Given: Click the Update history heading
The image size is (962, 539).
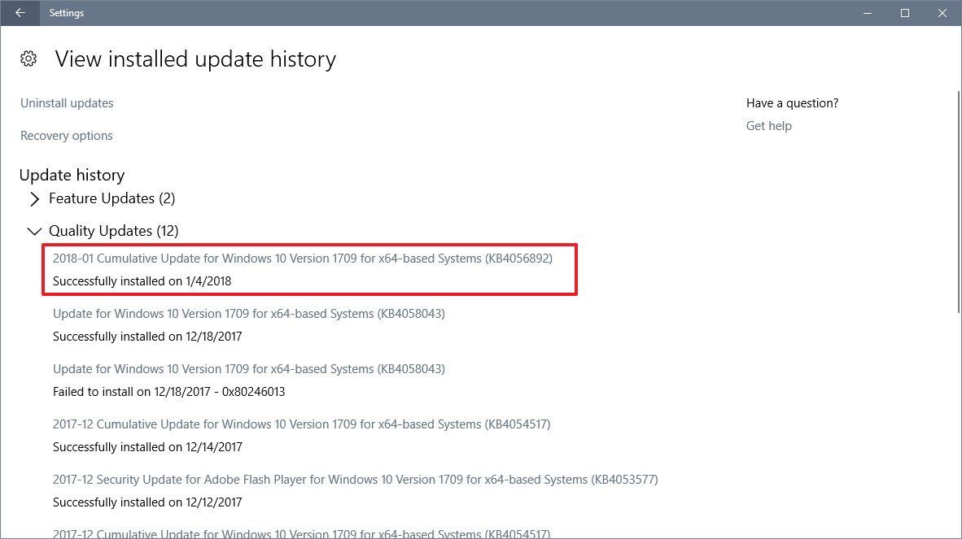Looking at the screenshot, I should coord(72,175).
